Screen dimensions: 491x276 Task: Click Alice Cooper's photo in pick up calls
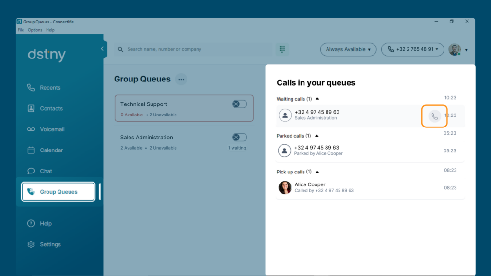[285, 187]
